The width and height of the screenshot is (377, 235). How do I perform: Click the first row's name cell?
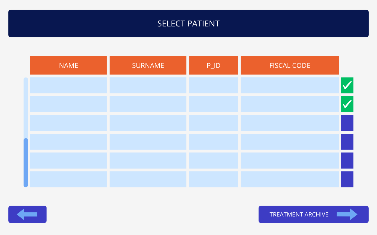tap(68, 85)
